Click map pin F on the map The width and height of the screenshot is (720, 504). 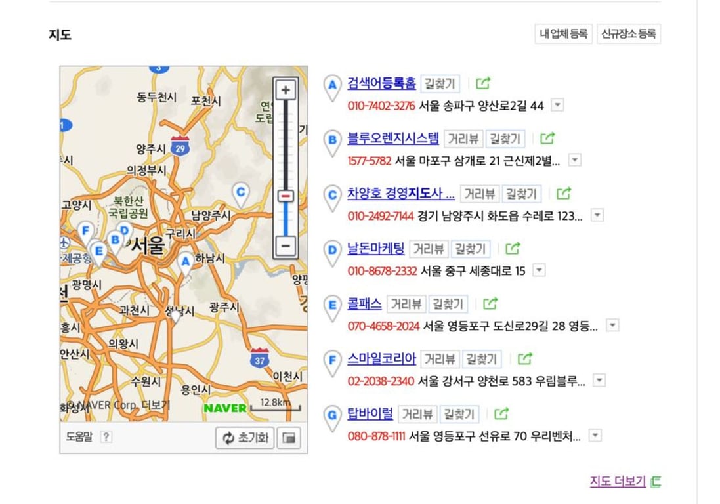coord(85,233)
